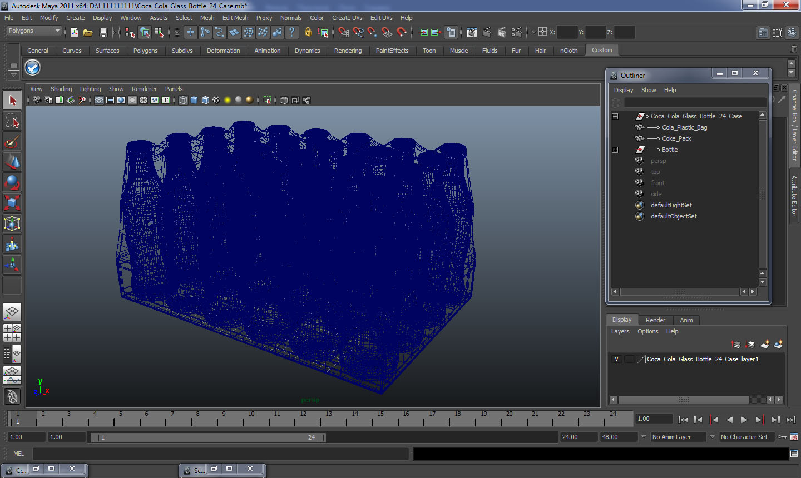Switch to the Render layer tab
Viewport: 801px width, 478px height.
coord(655,320)
